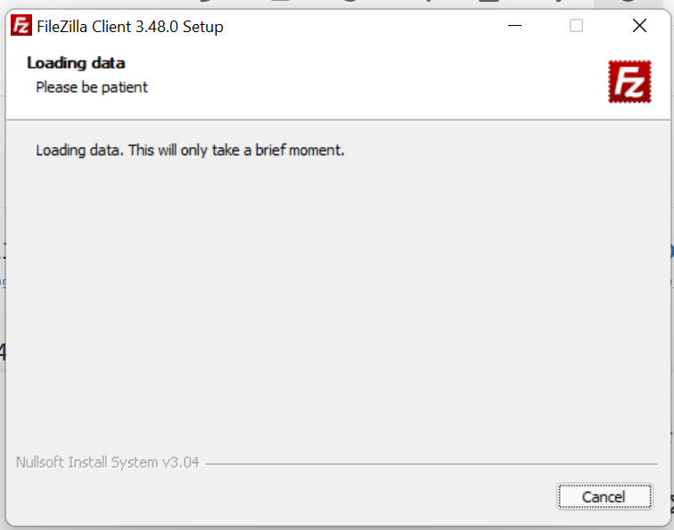Viewport: 674px width, 530px height.
Task: Click the FileZilla icon in the title bar
Action: point(22,26)
